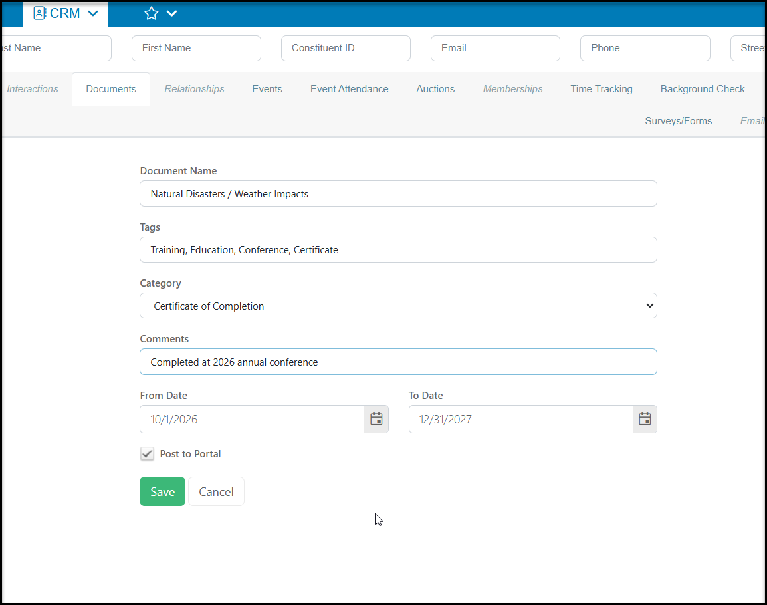This screenshot has width=767, height=605.
Task: Open the Relationships tab
Action: [194, 89]
